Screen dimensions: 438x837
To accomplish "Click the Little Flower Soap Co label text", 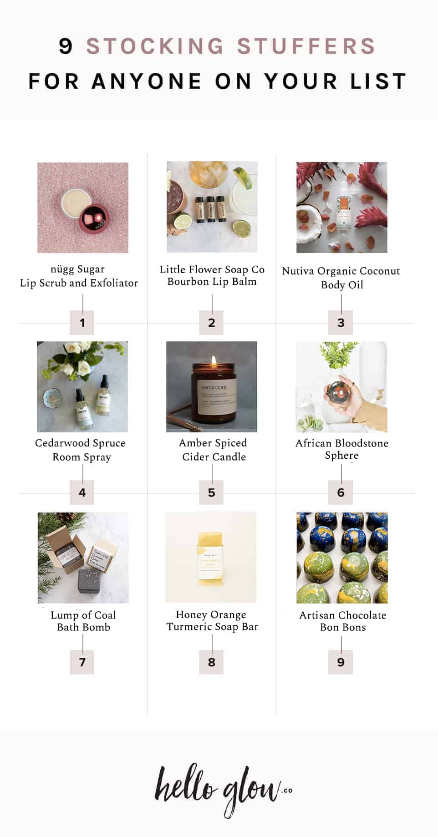I will click(x=212, y=269).
